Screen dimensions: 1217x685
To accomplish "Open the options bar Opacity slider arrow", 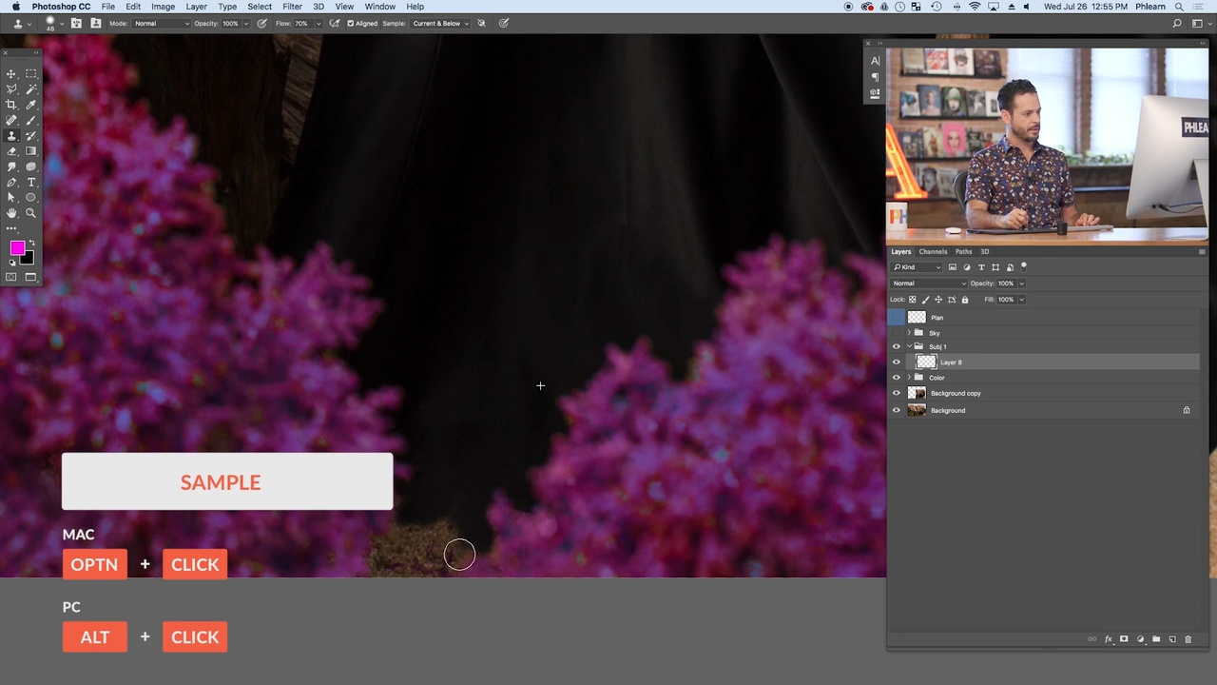I will [245, 23].
